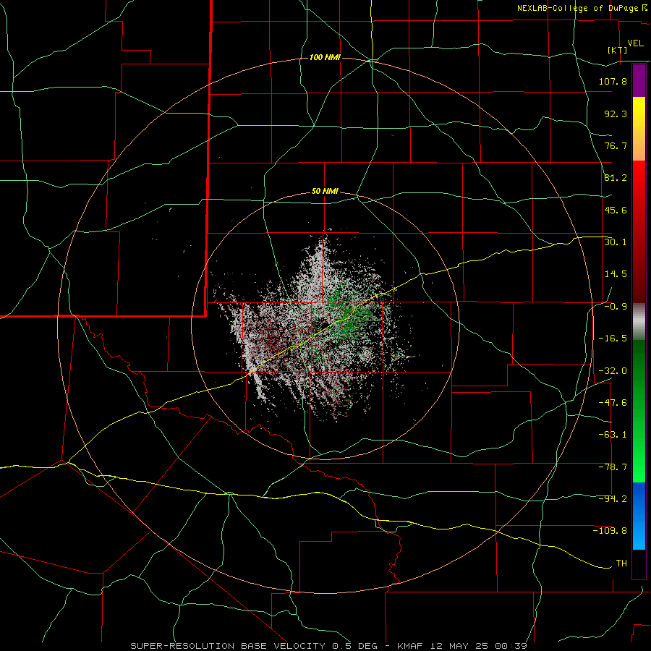Click the -32.0 velocity scale value

coord(613,371)
